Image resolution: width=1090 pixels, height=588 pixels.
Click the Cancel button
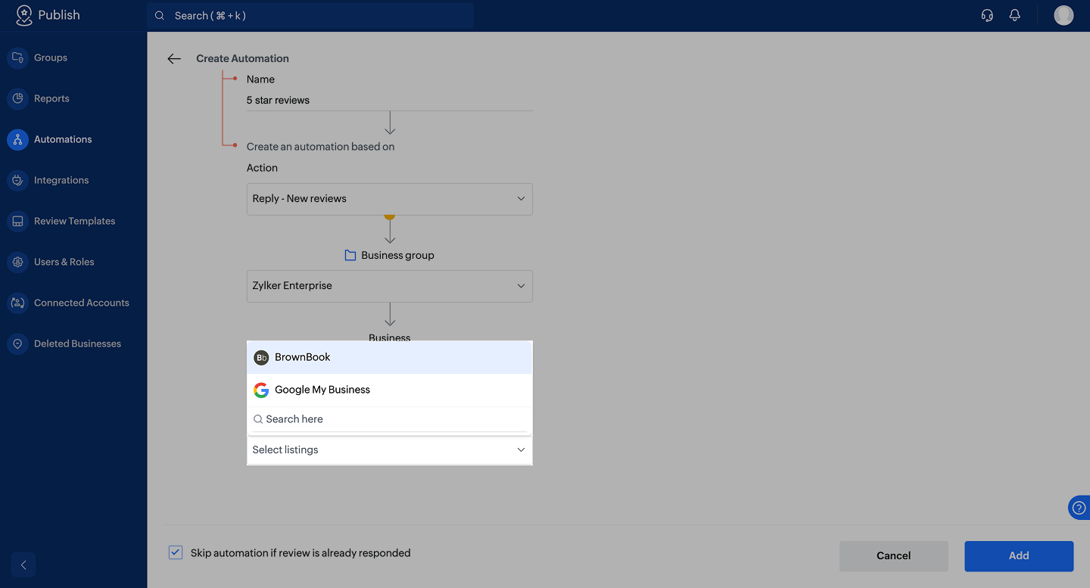893,556
